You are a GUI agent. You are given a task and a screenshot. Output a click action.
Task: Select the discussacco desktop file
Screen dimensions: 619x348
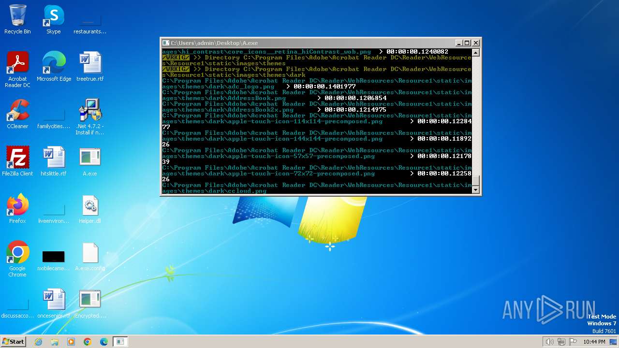pos(17,307)
